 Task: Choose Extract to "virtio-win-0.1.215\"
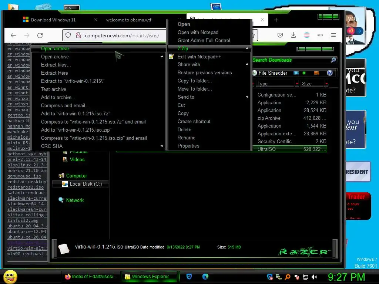(99, 81)
